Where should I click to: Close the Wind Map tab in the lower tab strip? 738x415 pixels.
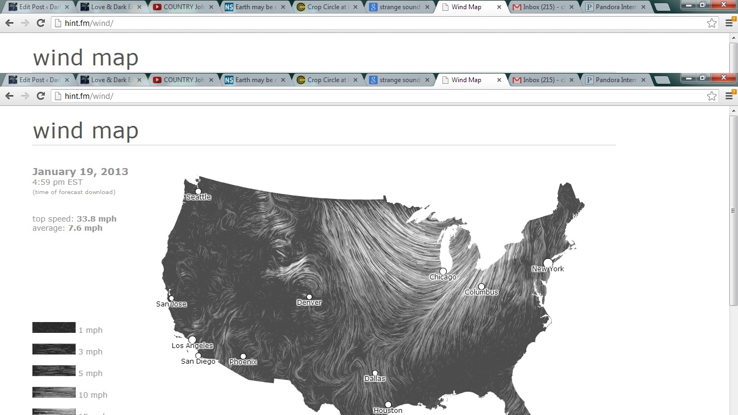(x=499, y=80)
